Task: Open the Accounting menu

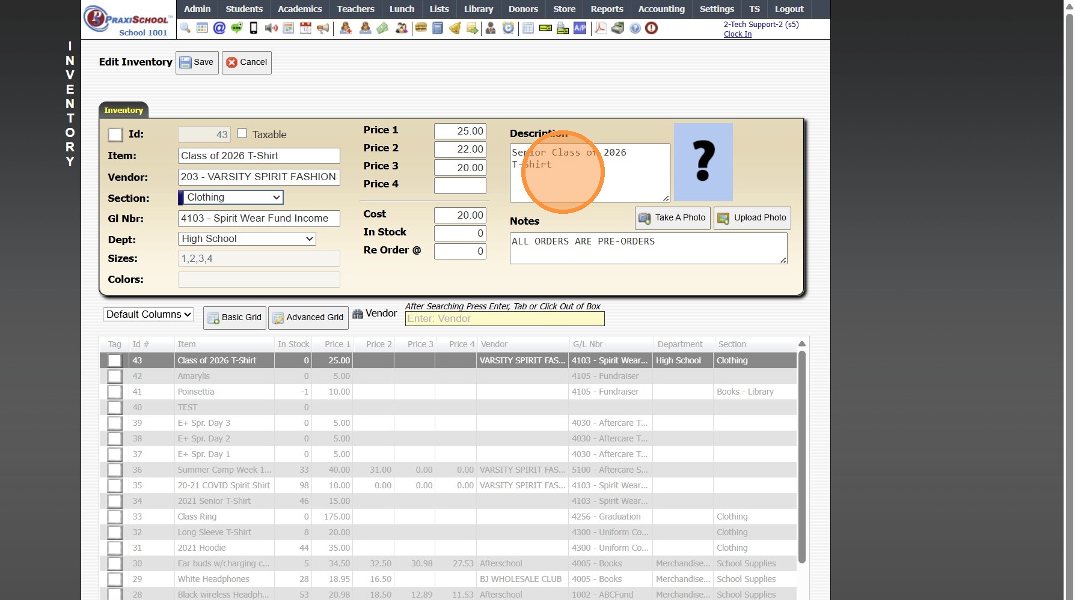Action: [x=661, y=9]
